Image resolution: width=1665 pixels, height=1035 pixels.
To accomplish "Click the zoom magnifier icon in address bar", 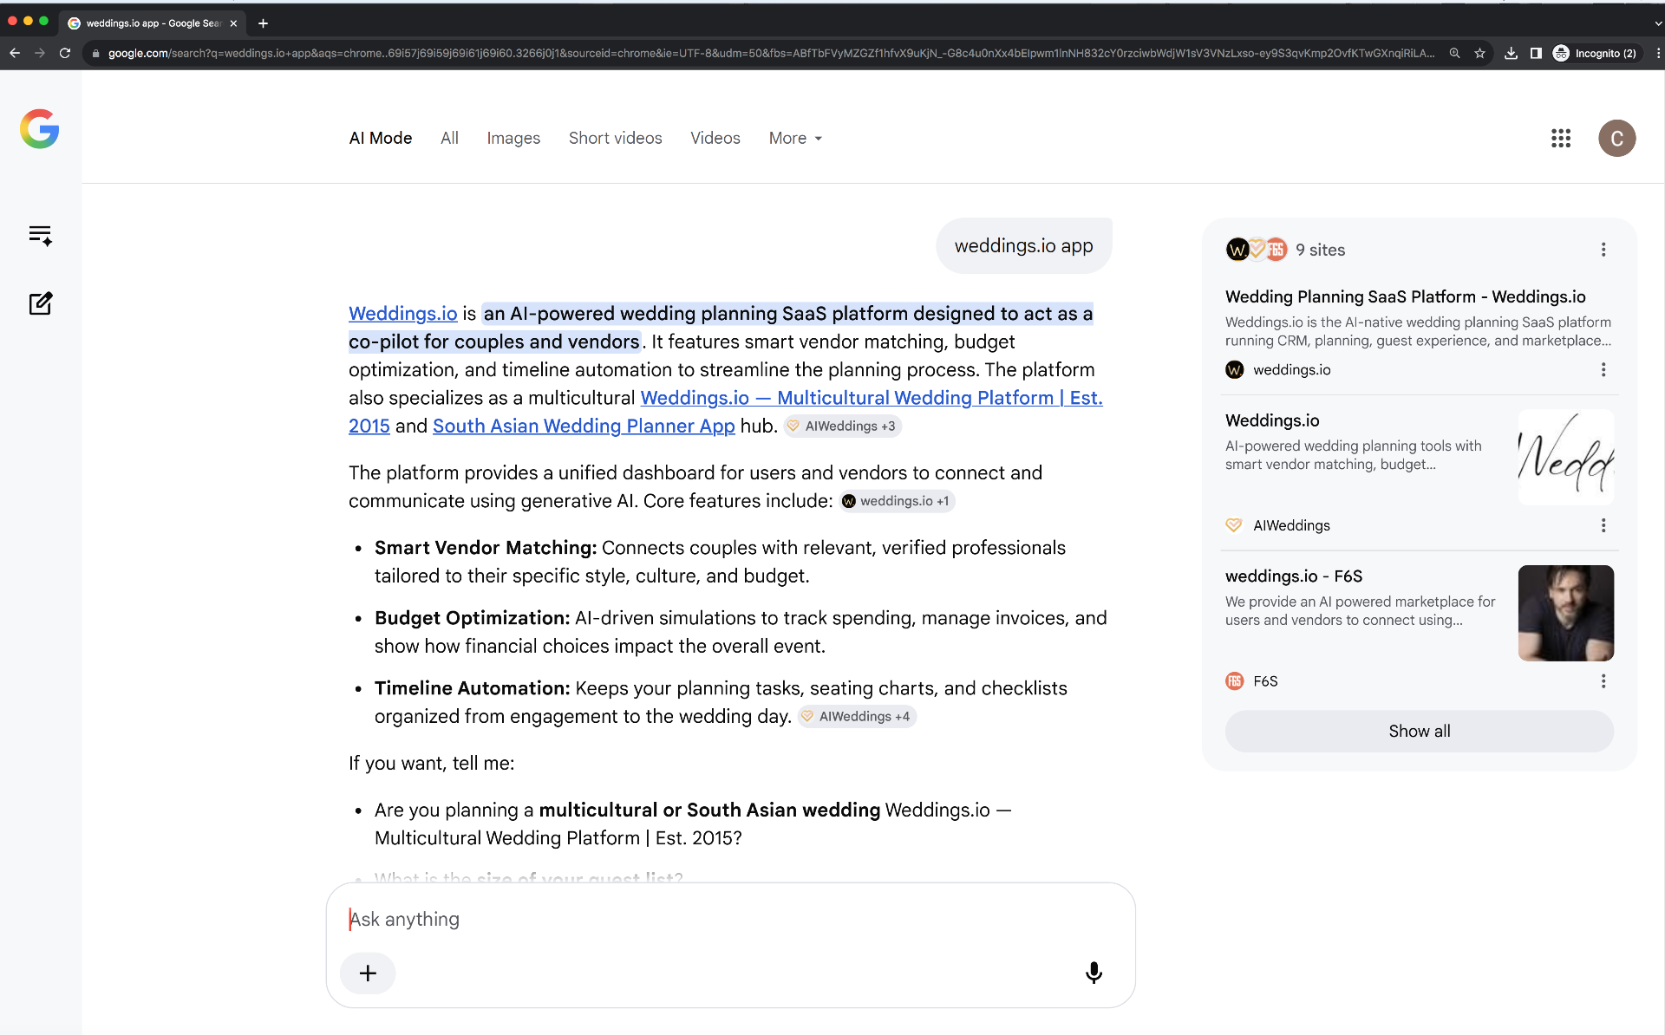I will [1454, 53].
